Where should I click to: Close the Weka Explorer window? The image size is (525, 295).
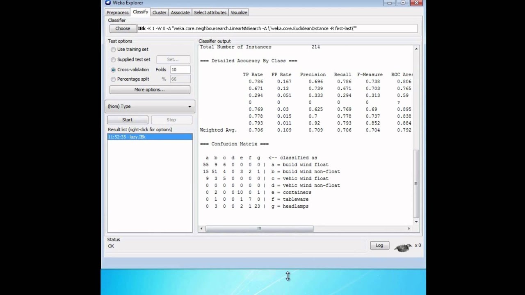coord(417,2)
